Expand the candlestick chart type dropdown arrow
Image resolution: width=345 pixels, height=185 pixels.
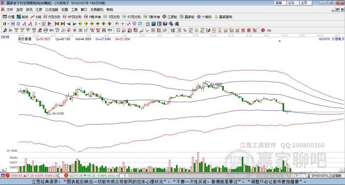tap(39, 24)
